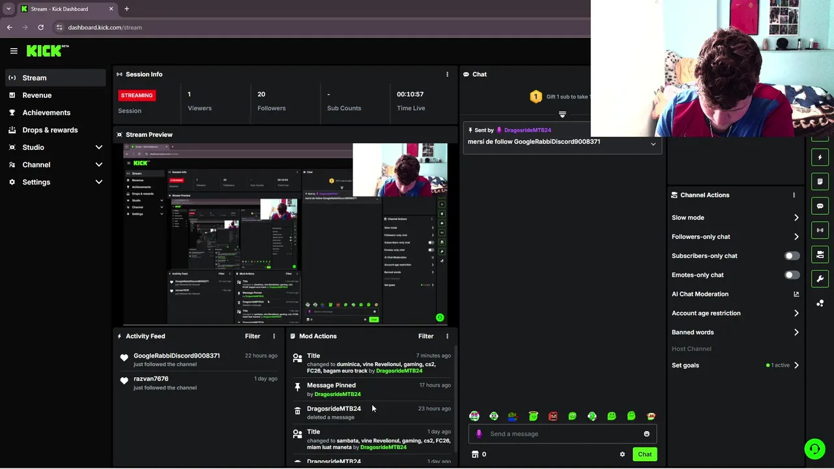Click GoogleRabbiDiscord9008371 in Activity Feed
The image size is (834, 469).
[177, 356]
